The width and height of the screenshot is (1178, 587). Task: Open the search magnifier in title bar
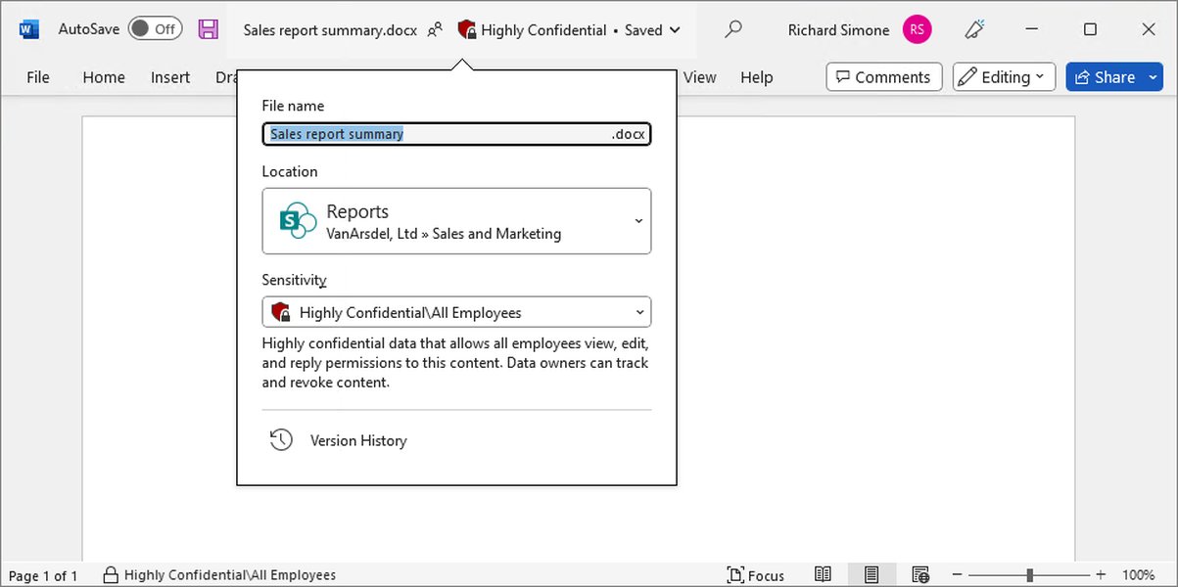732,29
